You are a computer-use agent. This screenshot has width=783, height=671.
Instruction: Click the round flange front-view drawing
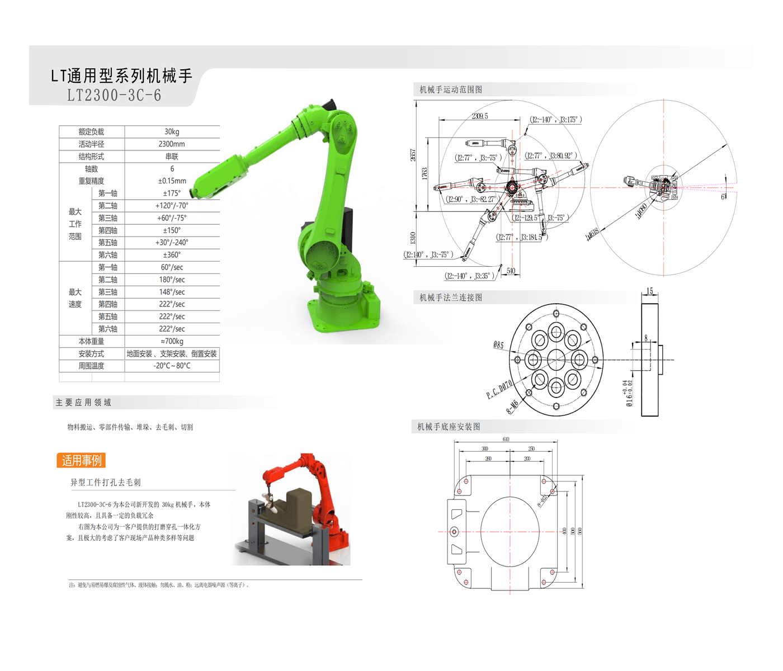click(555, 360)
